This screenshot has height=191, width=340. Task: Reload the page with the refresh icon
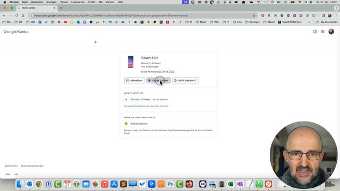point(16,15)
